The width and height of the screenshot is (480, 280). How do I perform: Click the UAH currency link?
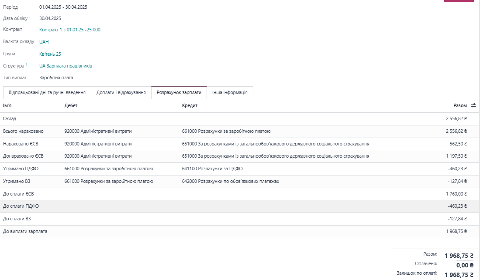coord(44,42)
